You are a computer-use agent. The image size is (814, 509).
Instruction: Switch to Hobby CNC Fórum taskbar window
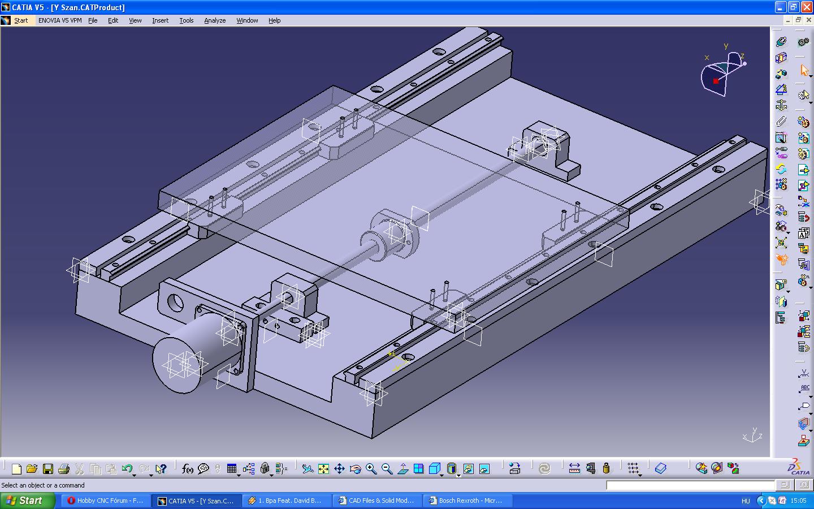[x=106, y=501]
